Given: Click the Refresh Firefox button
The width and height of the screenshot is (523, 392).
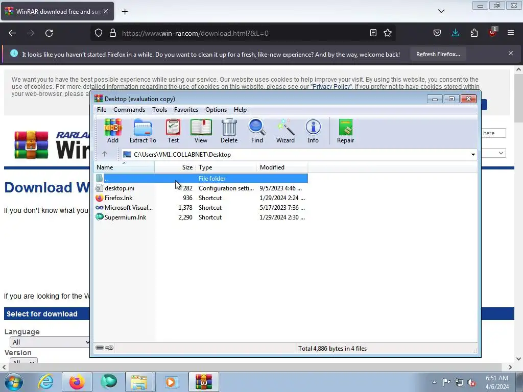Looking at the screenshot, I should [438, 54].
